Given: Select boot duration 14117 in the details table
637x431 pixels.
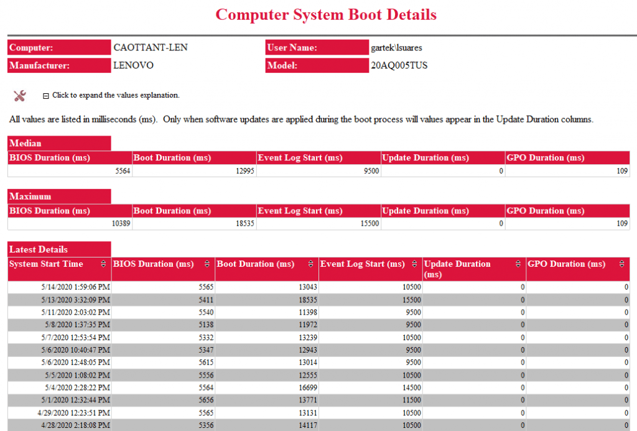Looking at the screenshot, I should [308, 425].
